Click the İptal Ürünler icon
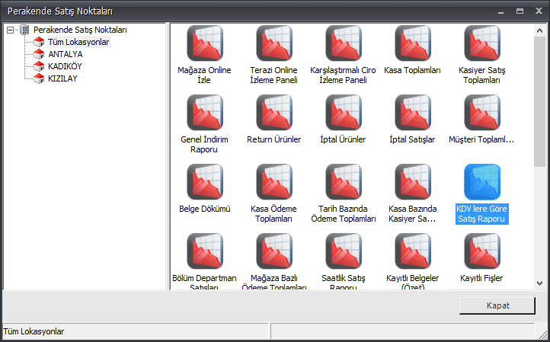 click(x=344, y=113)
